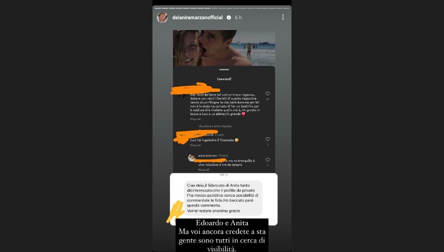Tap the pink heart emoji in comment
Image resolution: width=444 pixels, height=252 pixels.
point(243,114)
